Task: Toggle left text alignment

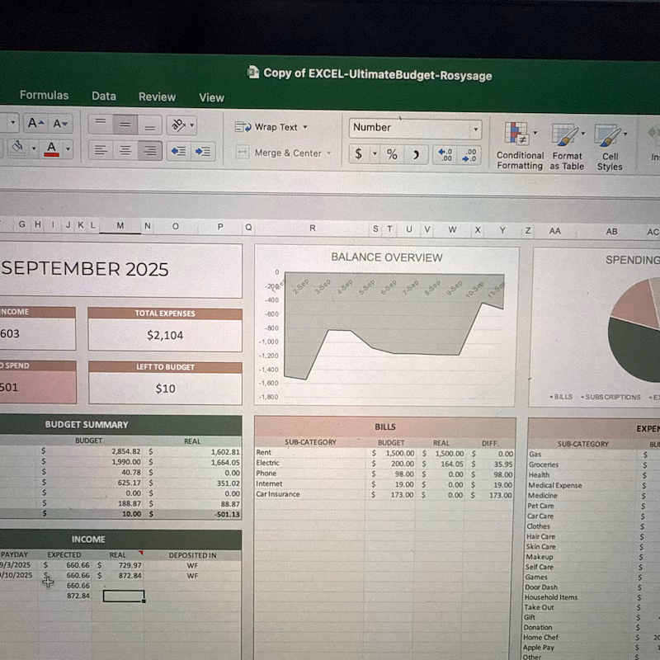Action: pos(101,150)
